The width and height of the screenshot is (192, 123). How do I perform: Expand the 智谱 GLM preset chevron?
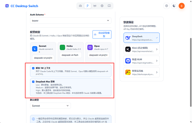click(x=157, y=61)
